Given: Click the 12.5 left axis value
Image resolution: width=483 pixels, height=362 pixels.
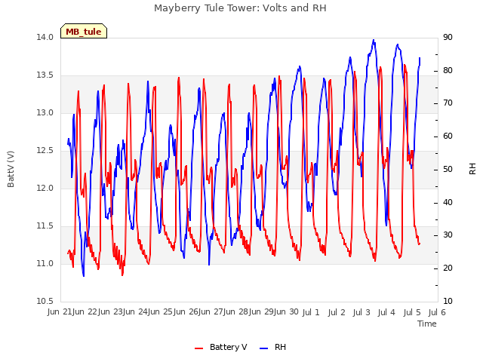Looking at the screenshot, I should pyautogui.click(x=45, y=151).
